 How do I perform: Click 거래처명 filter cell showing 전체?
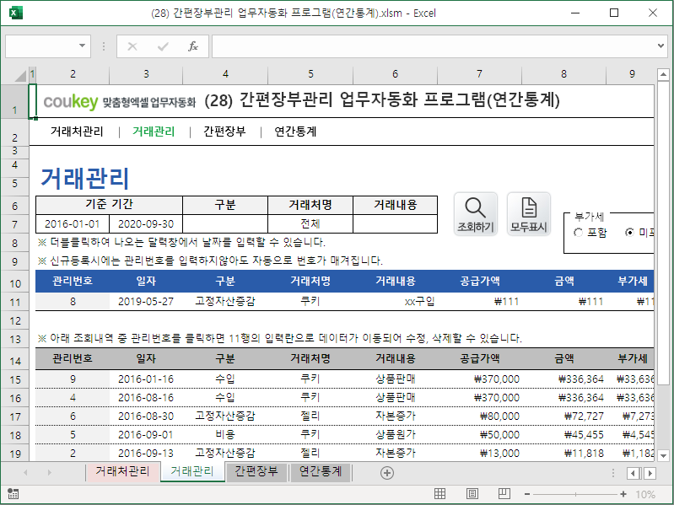point(310,224)
